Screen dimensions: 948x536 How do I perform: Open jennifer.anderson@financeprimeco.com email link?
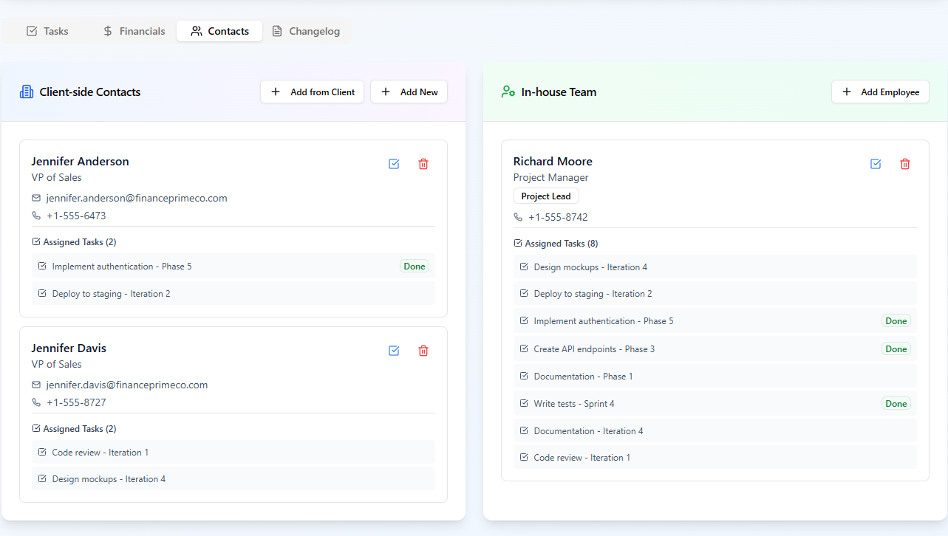pos(137,198)
